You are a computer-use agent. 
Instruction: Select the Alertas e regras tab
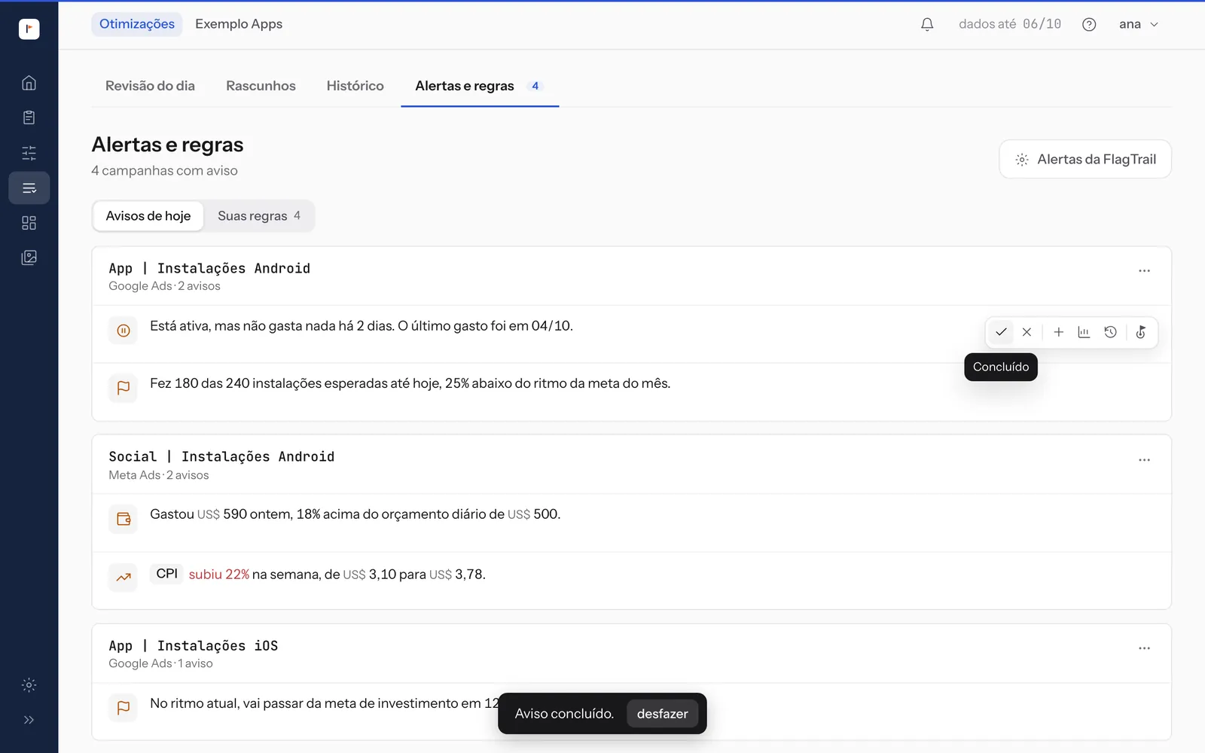480,86
